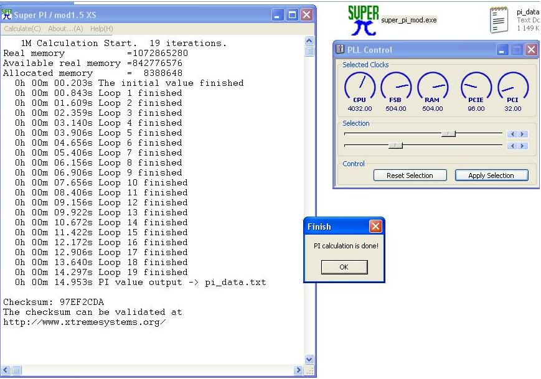Close the Finish dialog with its X
541x379 pixels.
(x=375, y=227)
